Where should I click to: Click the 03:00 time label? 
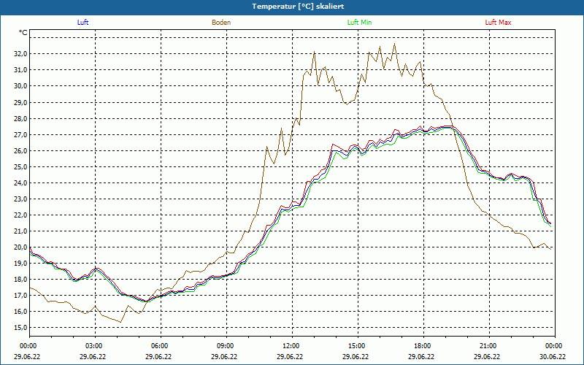pos(93,345)
